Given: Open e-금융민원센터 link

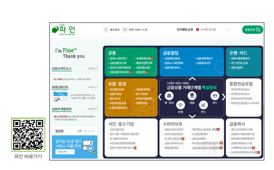Looking at the screenshot, I should [200, 134].
